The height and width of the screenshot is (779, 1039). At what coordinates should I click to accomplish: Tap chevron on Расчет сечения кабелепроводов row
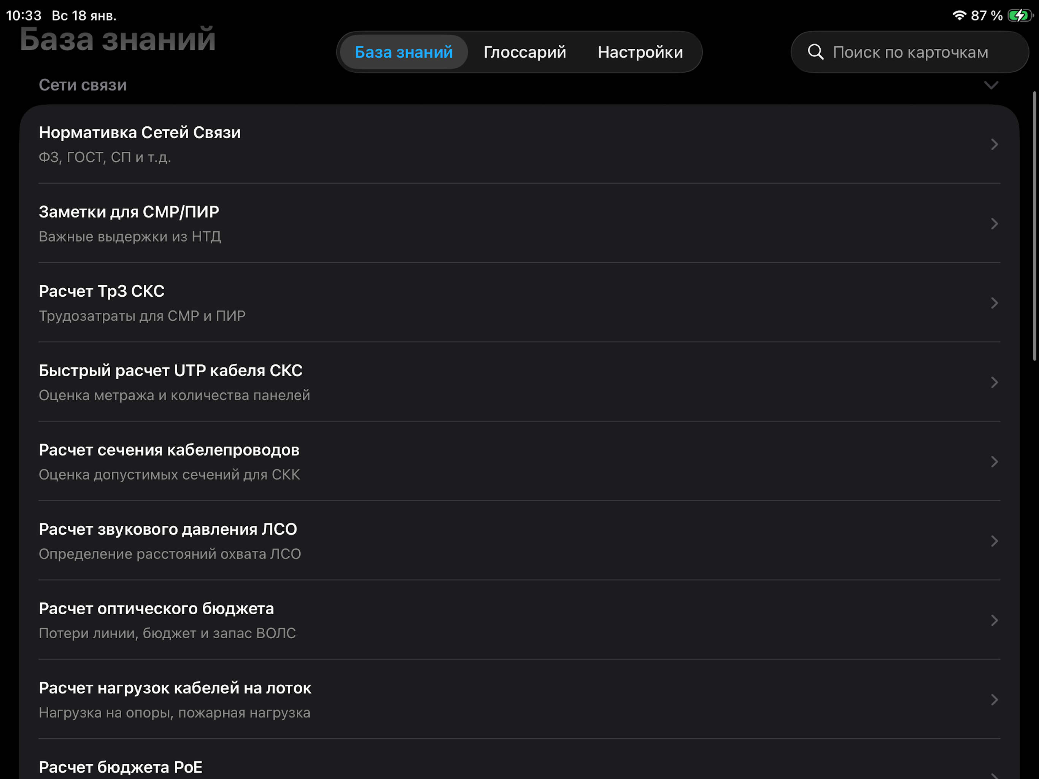[994, 462]
